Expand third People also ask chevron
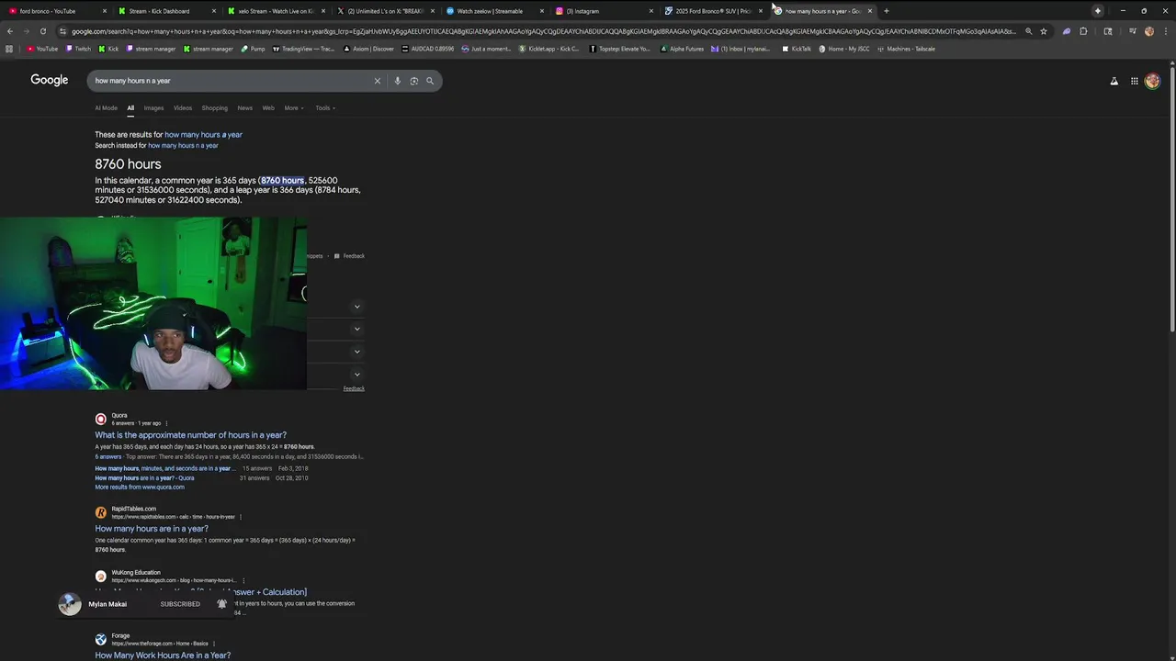 point(357,352)
